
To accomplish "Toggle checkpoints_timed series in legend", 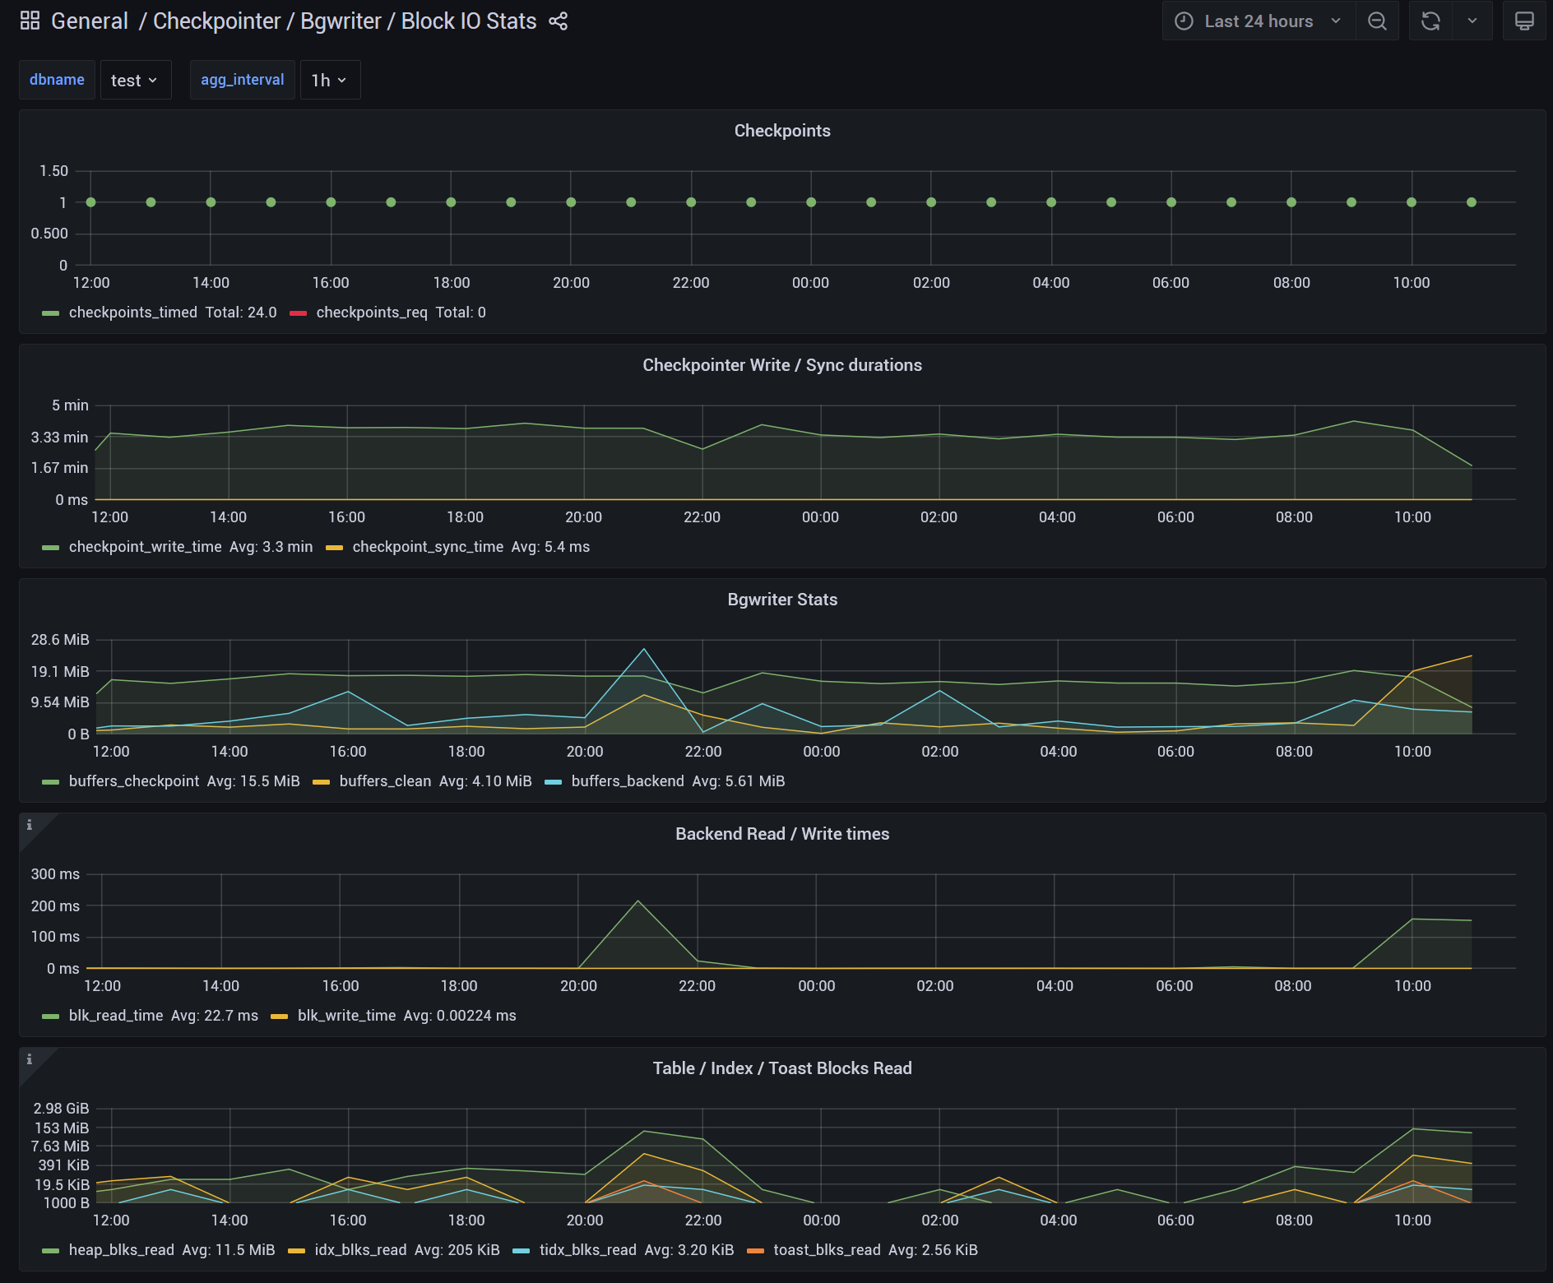I will point(132,313).
